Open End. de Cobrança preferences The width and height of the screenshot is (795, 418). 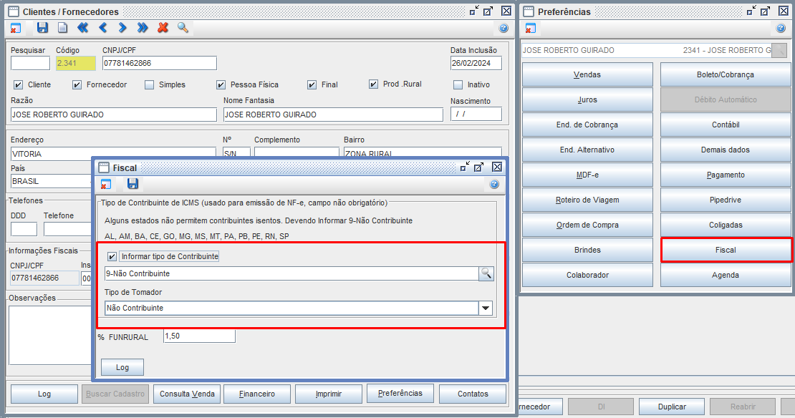pyautogui.click(x=587, y=125)
